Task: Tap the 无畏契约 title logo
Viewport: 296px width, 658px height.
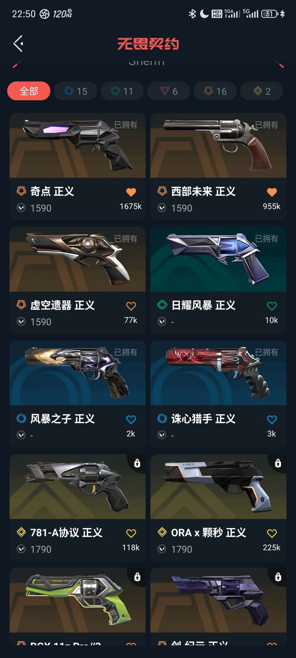Action: point(148,44)
